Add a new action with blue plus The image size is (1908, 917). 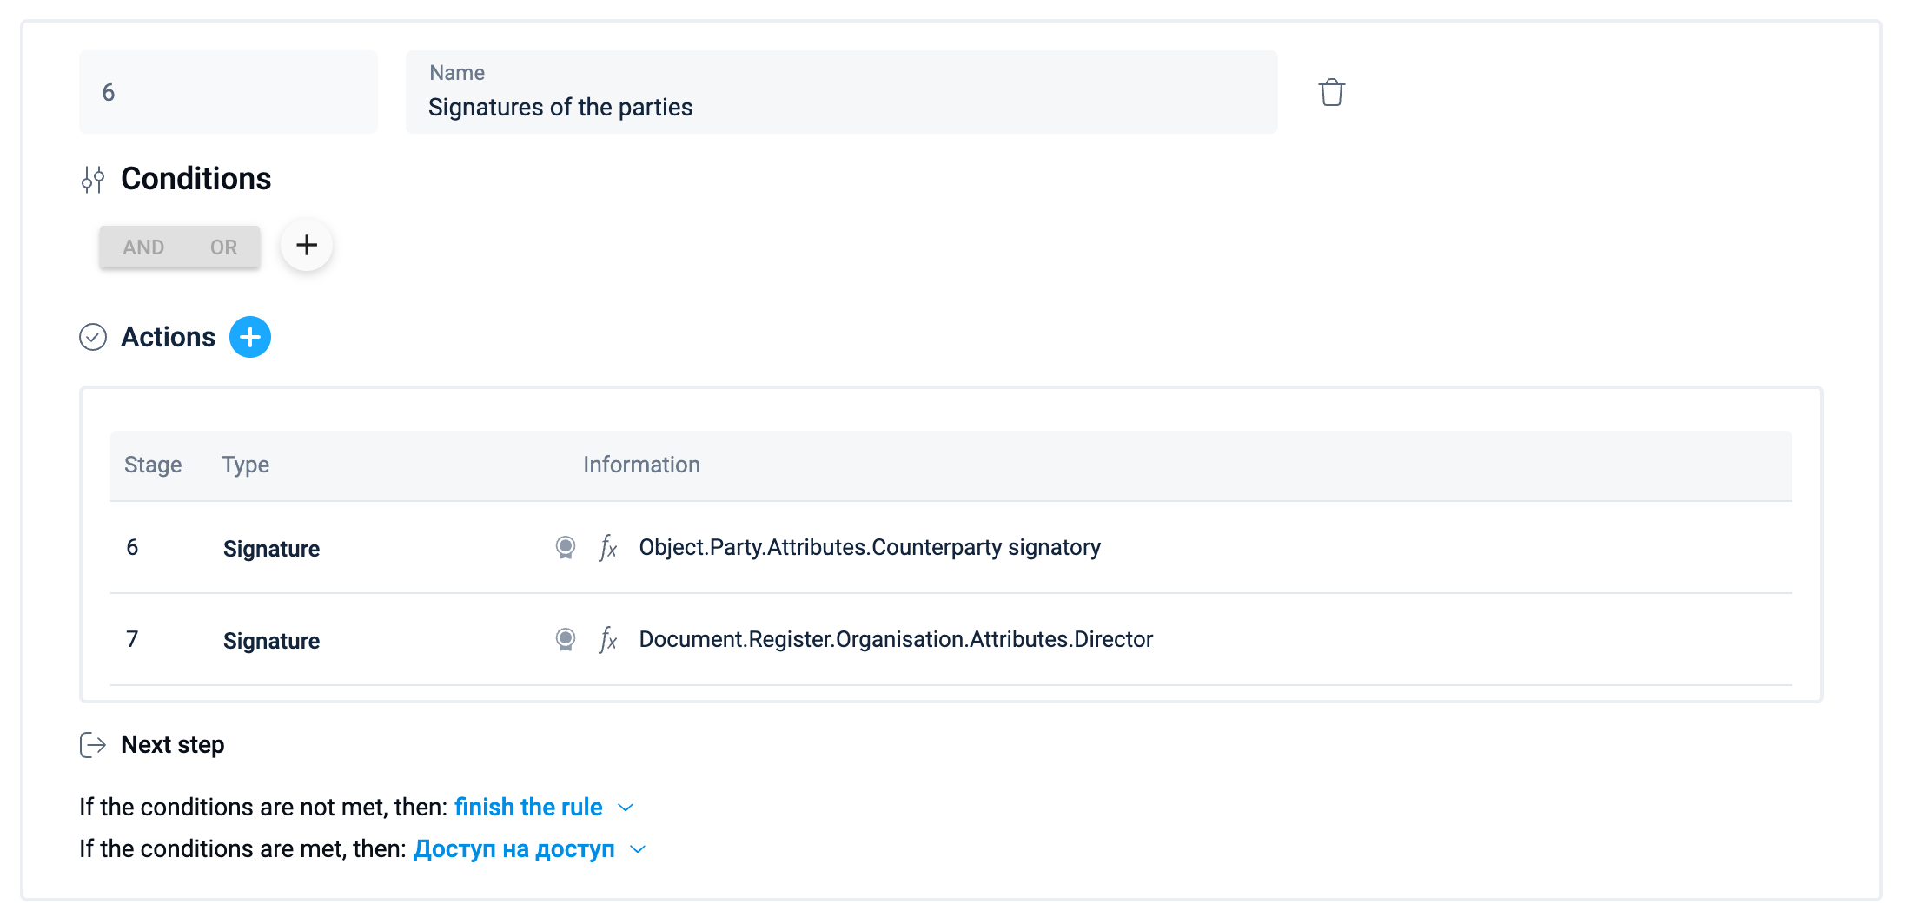click(250, 337)
